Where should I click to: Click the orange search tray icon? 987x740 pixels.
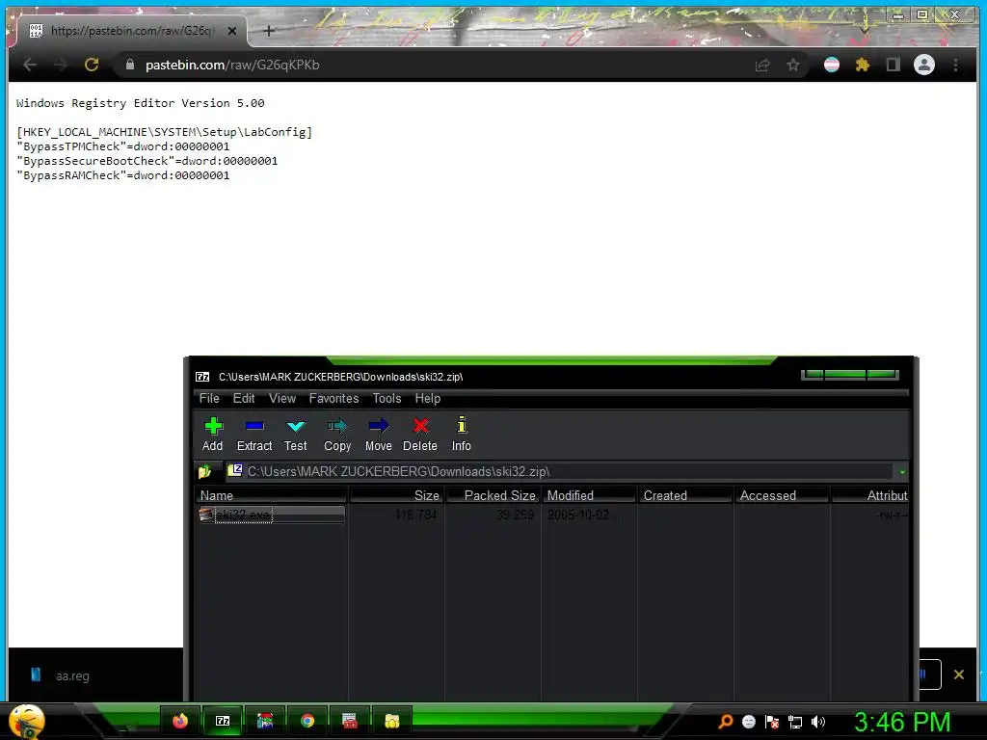tap(726, 721)
